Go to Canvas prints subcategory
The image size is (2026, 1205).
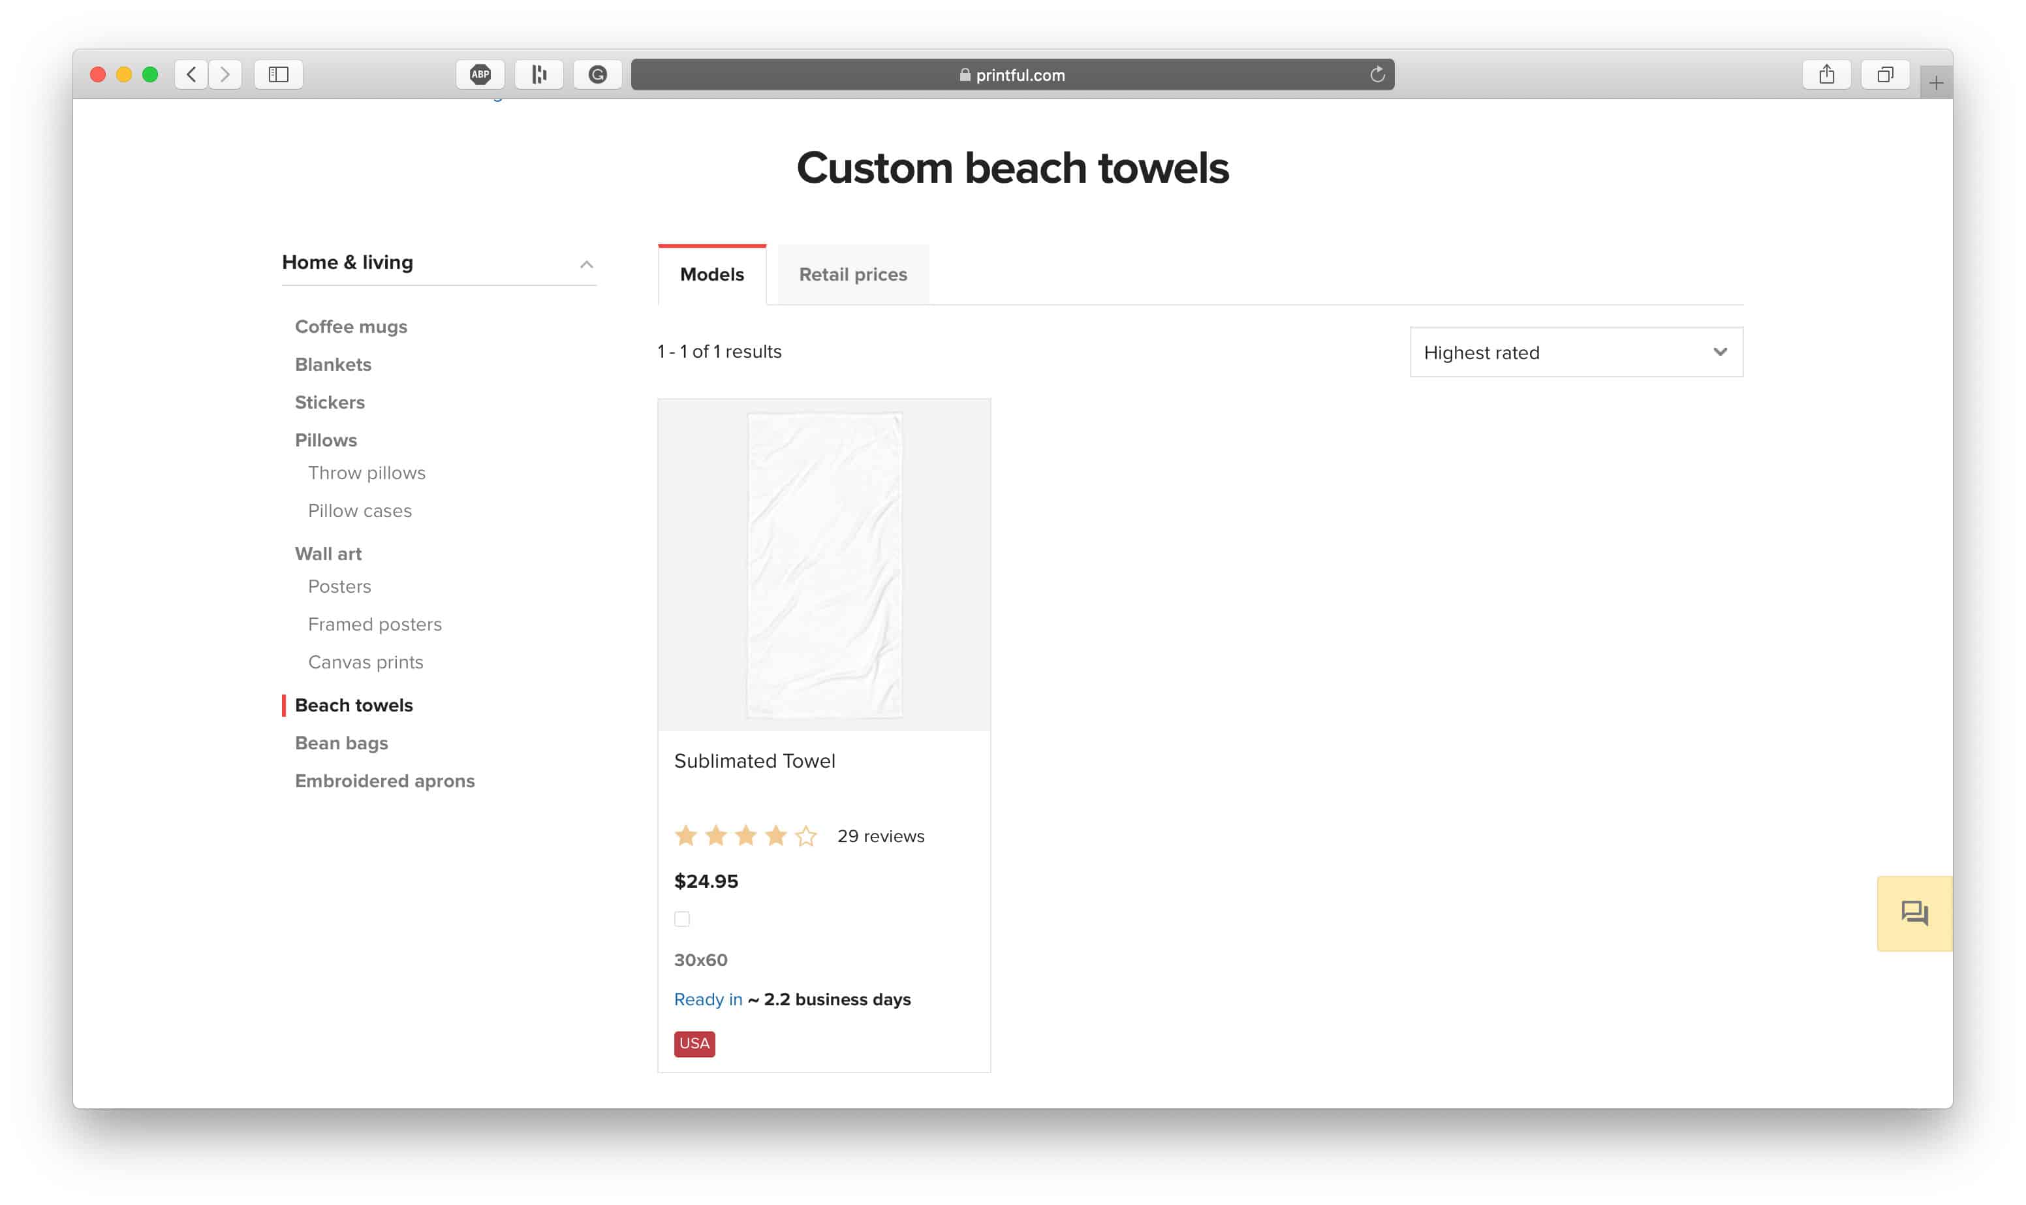tap(366, 662)
